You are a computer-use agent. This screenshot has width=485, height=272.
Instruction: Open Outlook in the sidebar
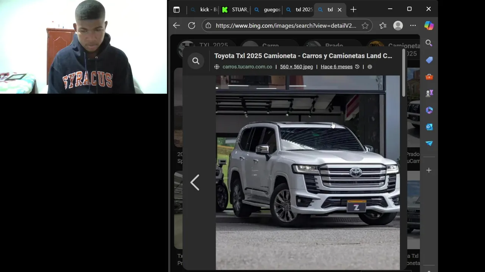tap(429, 127)
